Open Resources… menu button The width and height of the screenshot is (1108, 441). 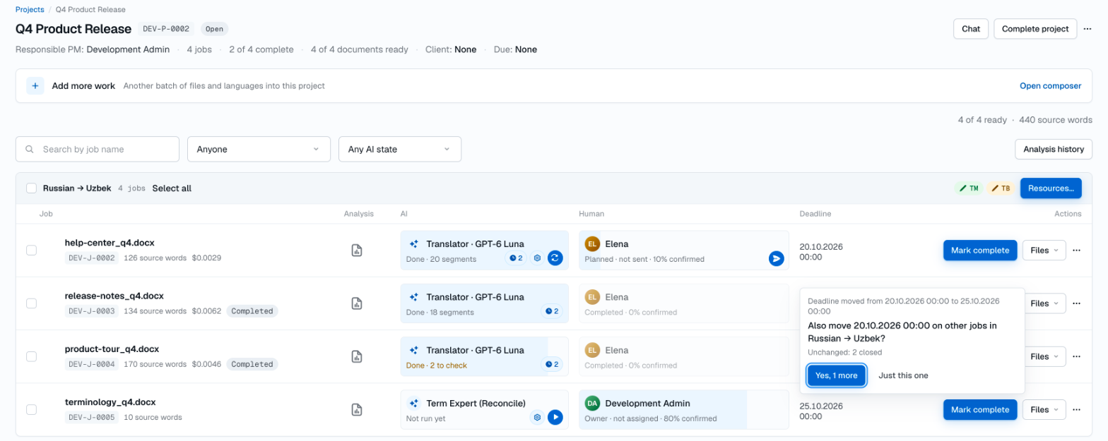coord(1051,188)
